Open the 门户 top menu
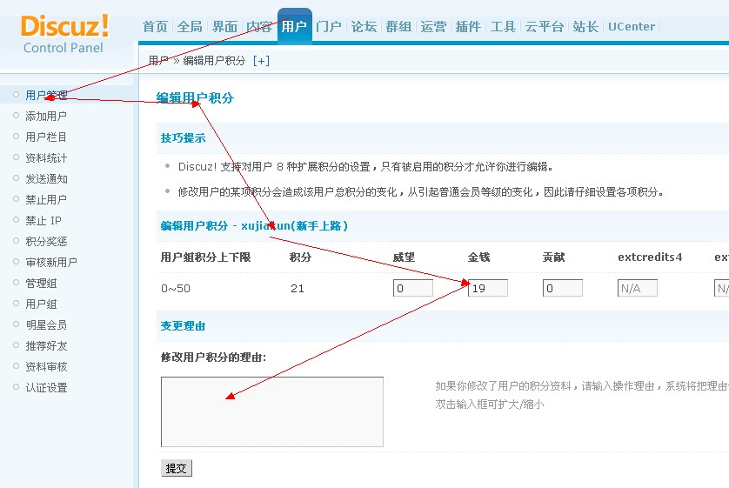The height and width of the screenshot is (488, 729). click(x=329, y=26)
